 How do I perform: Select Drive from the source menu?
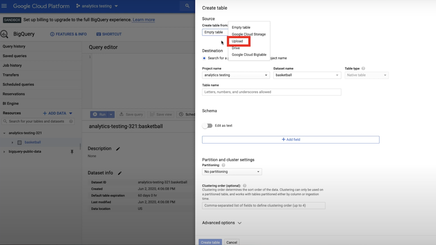[236, 48]
